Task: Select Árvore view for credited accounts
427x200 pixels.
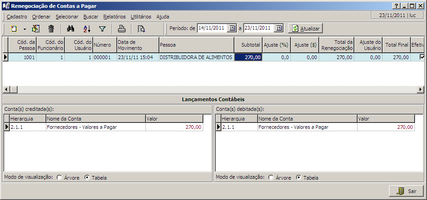Action: click(59, 177)
